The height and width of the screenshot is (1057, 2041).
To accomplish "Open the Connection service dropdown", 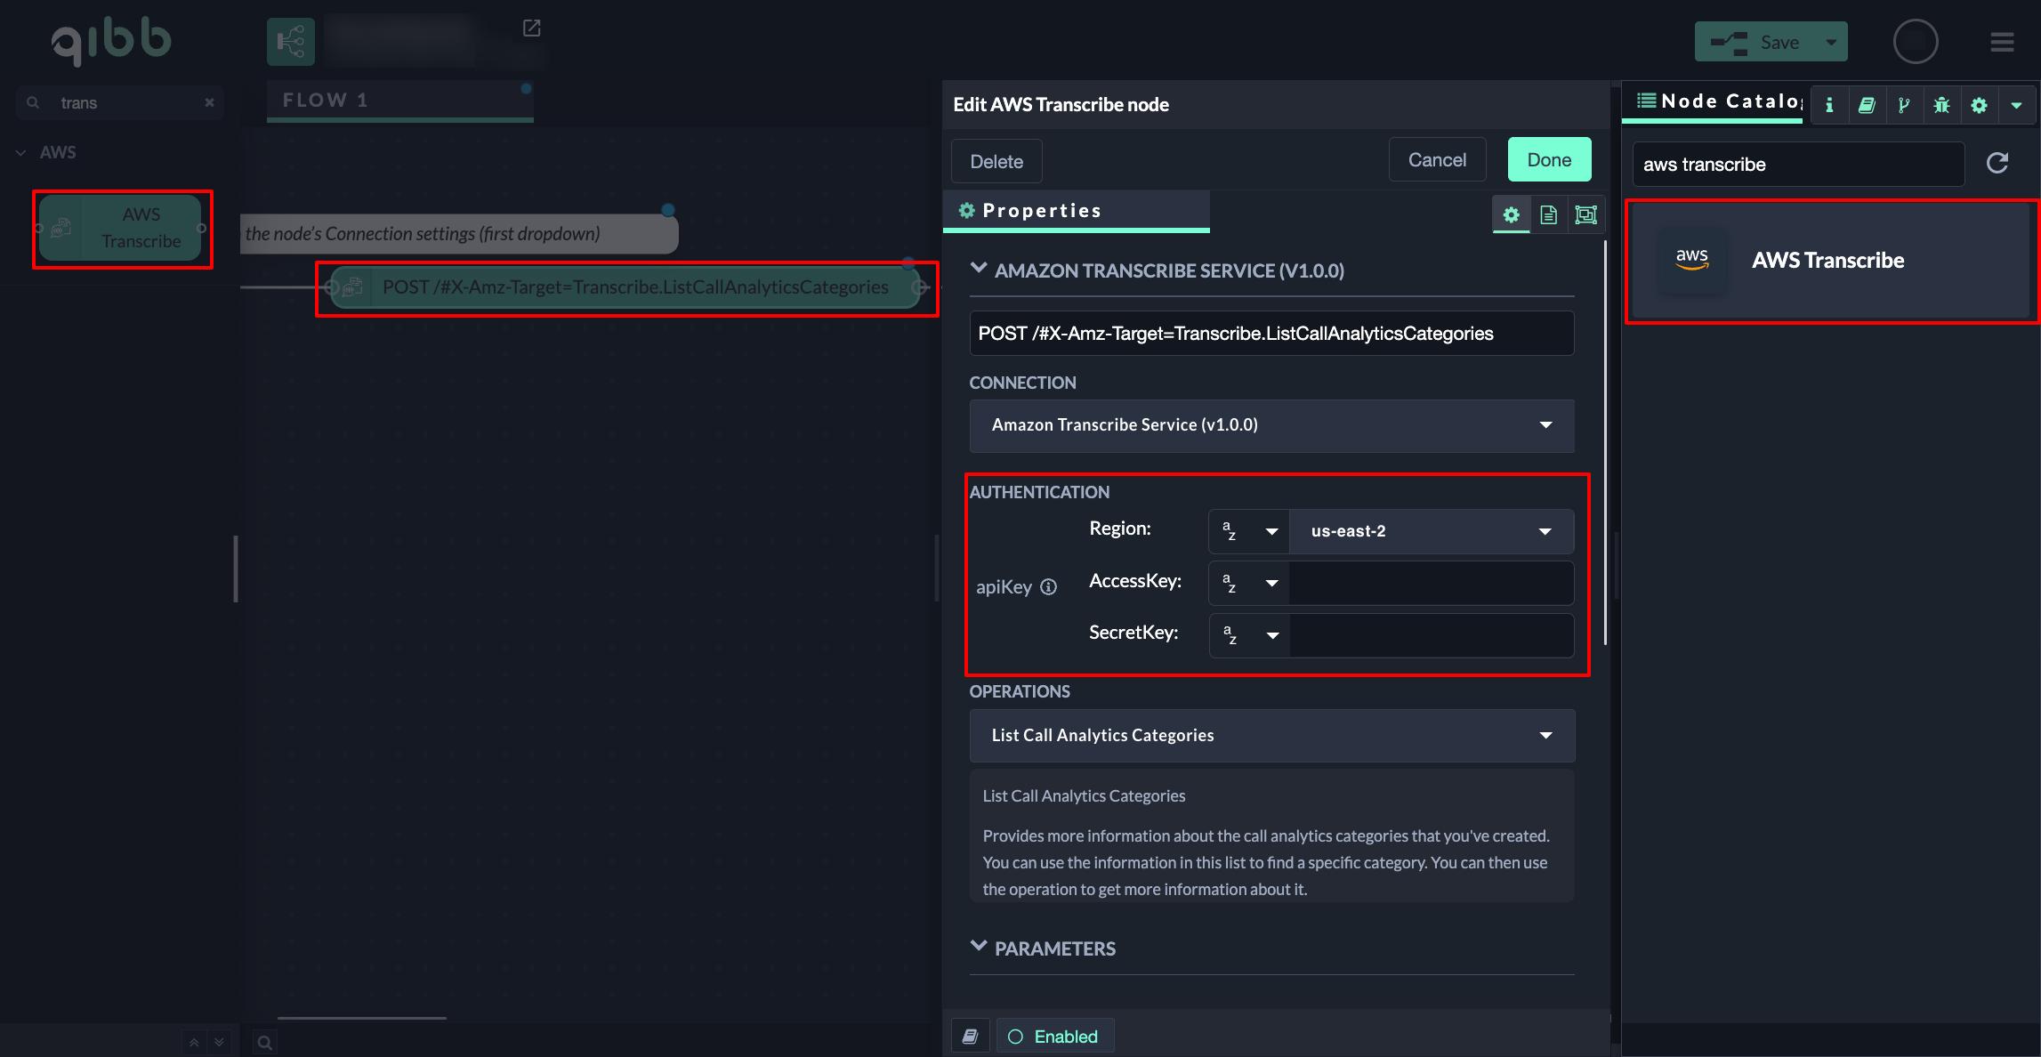I will 1271,425.
